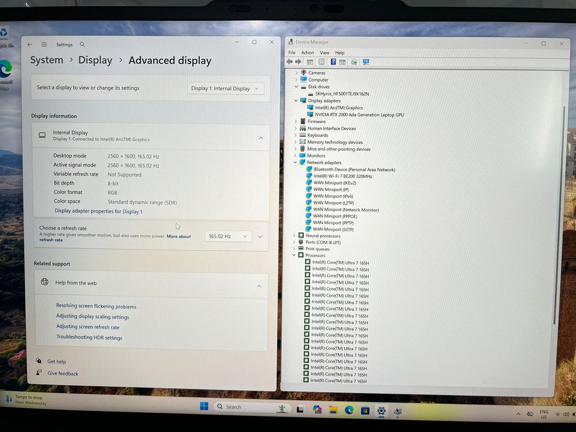This screenshot has height=432, width=576.
Task: Click the taskbar Search box
Action: [x=253, y=407]
